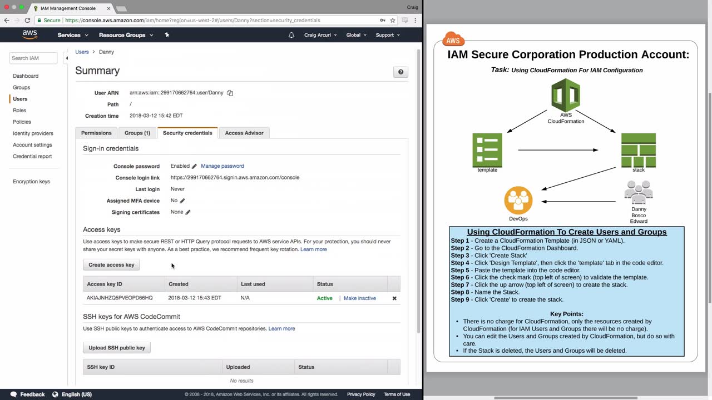The height and width of the screenshot is (400, 712).
Task: Edit console password with the pencil icon
Action: [x=194, y=166]
